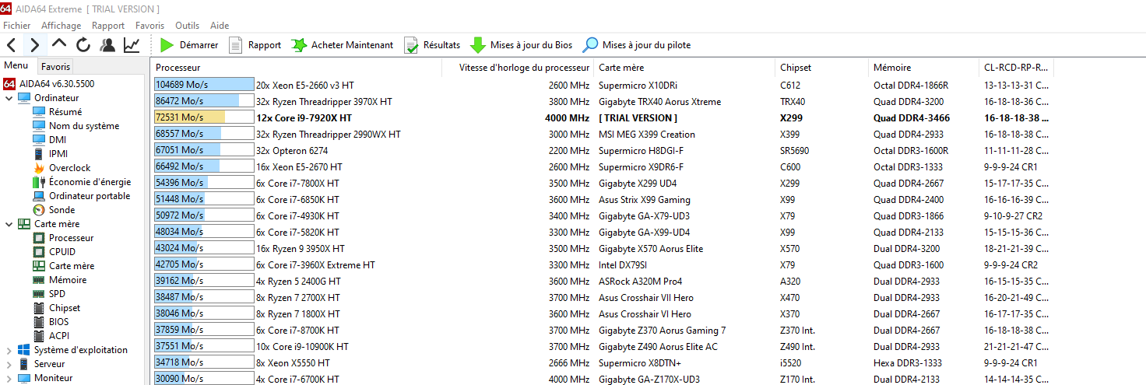Select IPMI in the tree
This screenshot has height=385, width=1146.
click(x=51, y=154)
